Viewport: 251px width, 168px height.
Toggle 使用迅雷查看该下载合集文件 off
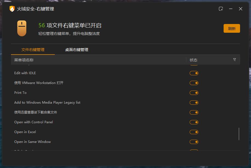tap(194, 112)
